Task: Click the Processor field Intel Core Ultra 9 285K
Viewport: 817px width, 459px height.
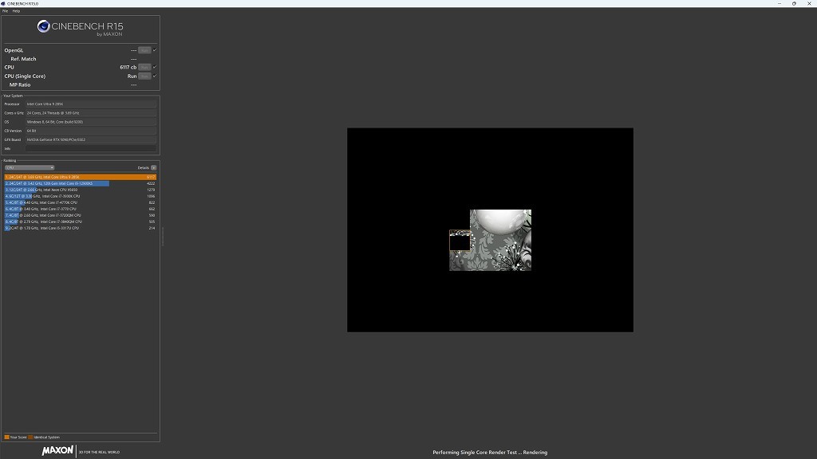Action: pos(91,104)
